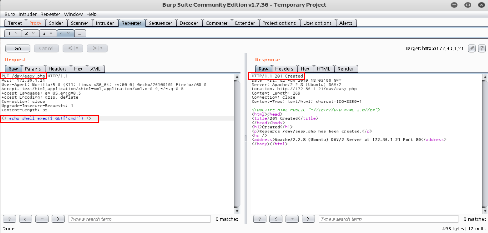Click the request search term field

(139, 219)
